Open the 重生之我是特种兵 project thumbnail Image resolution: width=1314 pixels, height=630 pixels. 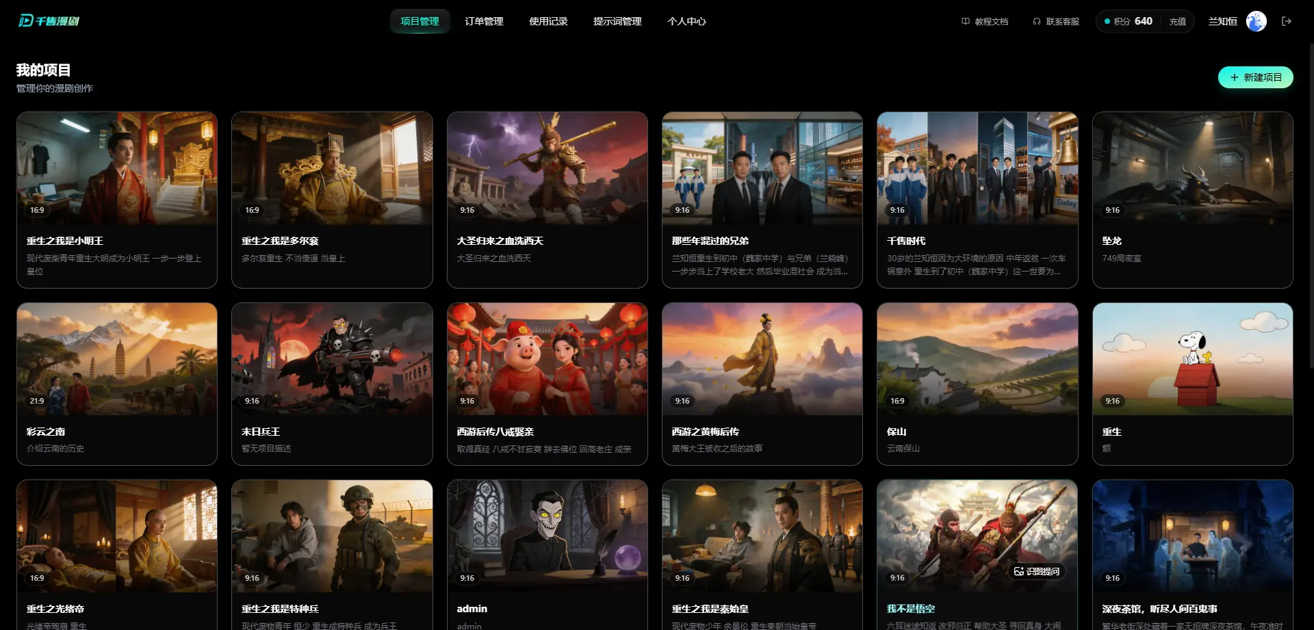[x=332, y=536]
